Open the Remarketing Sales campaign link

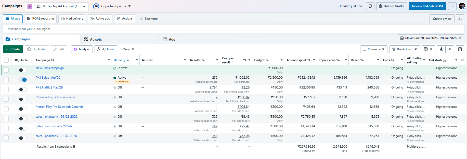pyautogui.click(x=55, y=97)
